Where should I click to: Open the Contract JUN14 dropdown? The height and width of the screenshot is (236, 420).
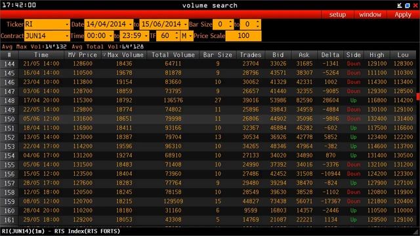(67, 36)
